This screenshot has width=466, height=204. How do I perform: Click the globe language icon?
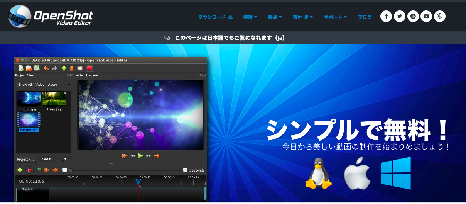(440, 16)
